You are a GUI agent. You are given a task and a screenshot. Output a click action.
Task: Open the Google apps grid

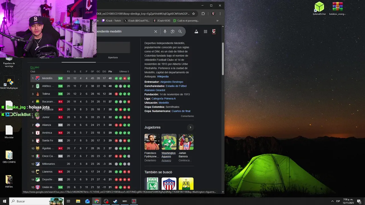point(205,32)
